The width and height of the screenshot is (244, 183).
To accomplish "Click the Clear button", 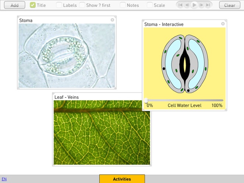I will pos(230,5).
